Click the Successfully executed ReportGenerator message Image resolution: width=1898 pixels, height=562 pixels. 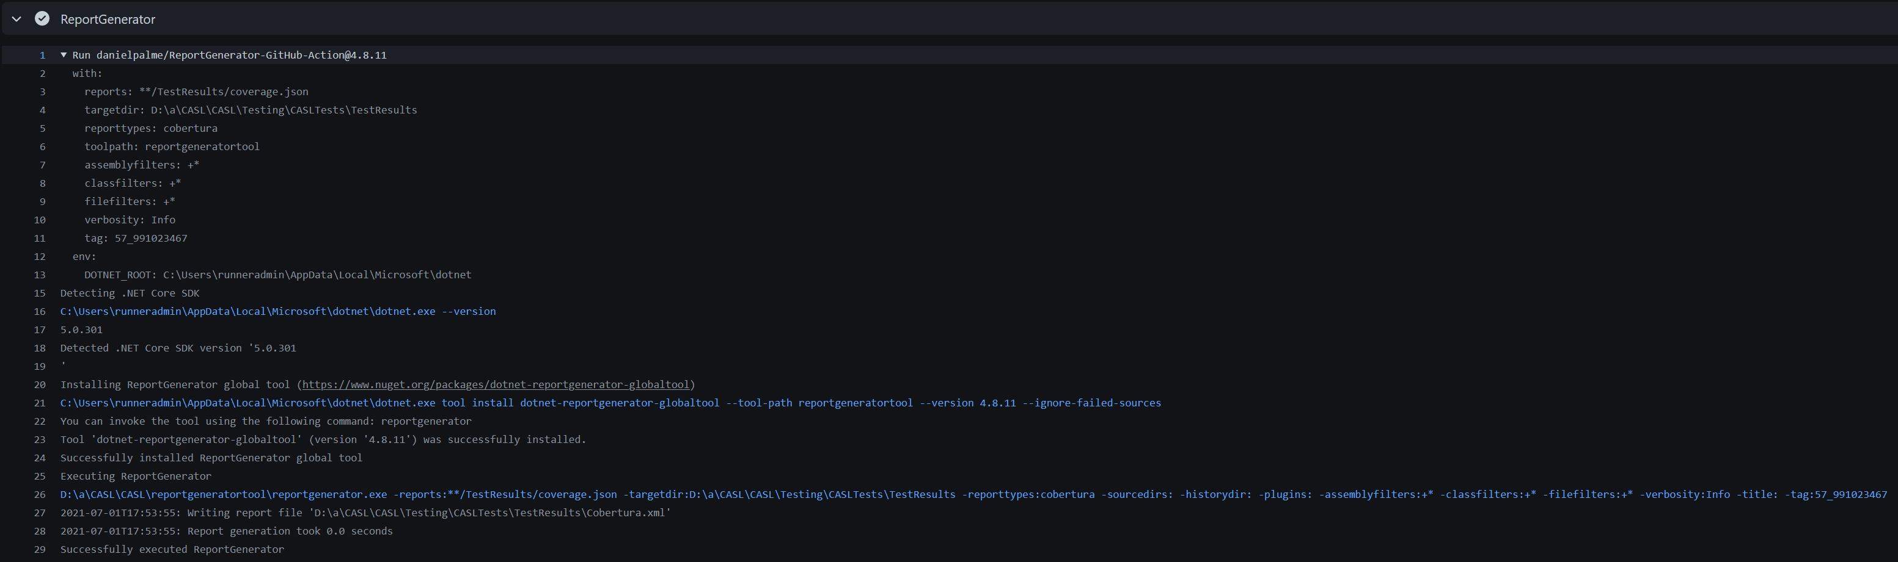pos(171,549)
